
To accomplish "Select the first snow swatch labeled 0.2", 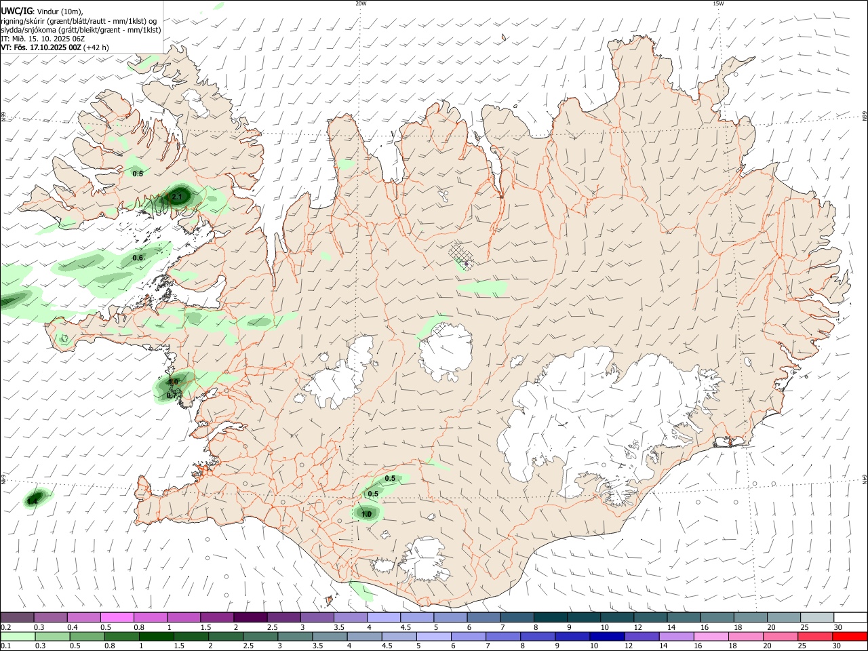I will coord(17,618).
